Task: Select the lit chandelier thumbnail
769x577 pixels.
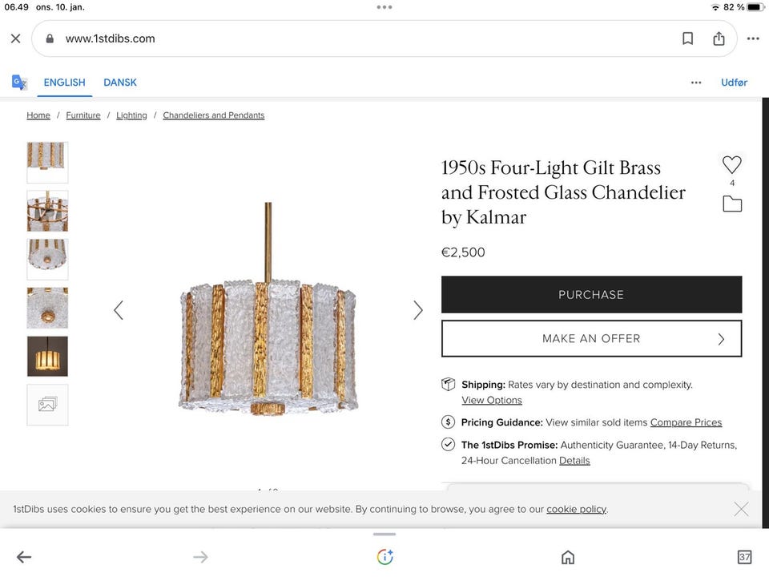Action: coord(47,356)
